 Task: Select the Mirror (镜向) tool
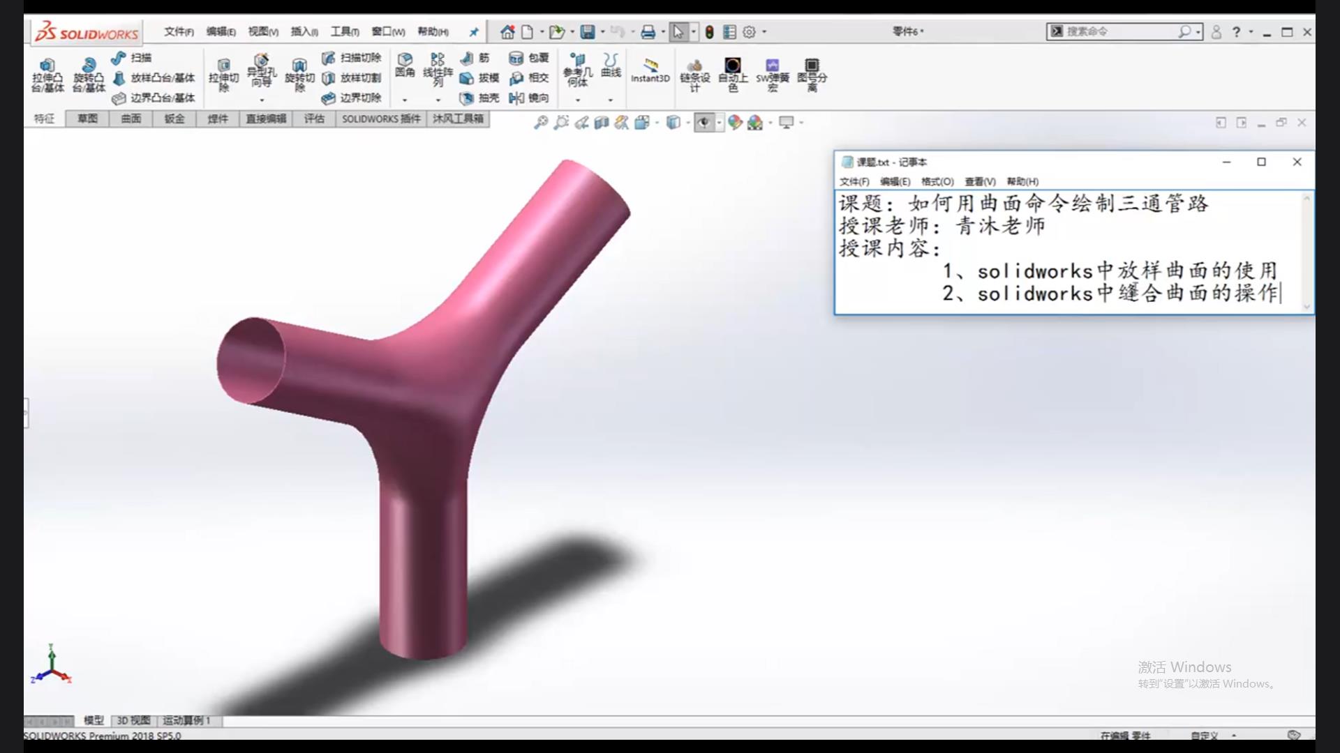click(529, 98)
